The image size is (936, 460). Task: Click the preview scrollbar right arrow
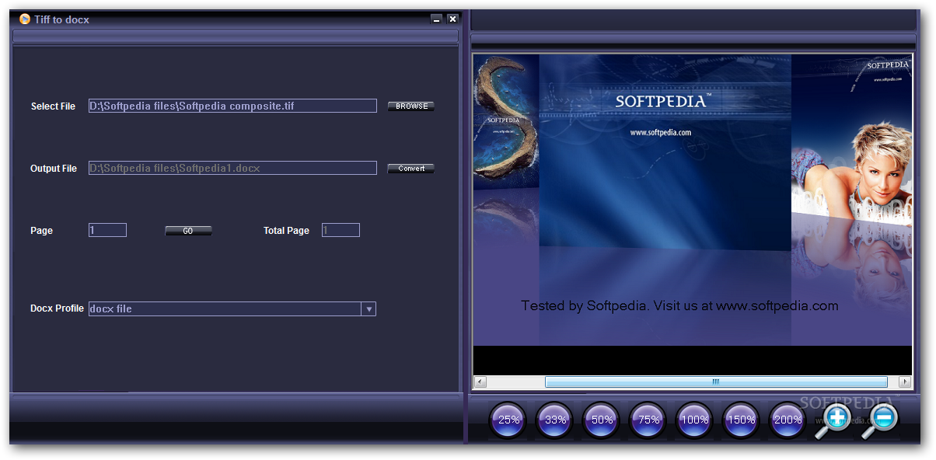(x=905, y=382)
